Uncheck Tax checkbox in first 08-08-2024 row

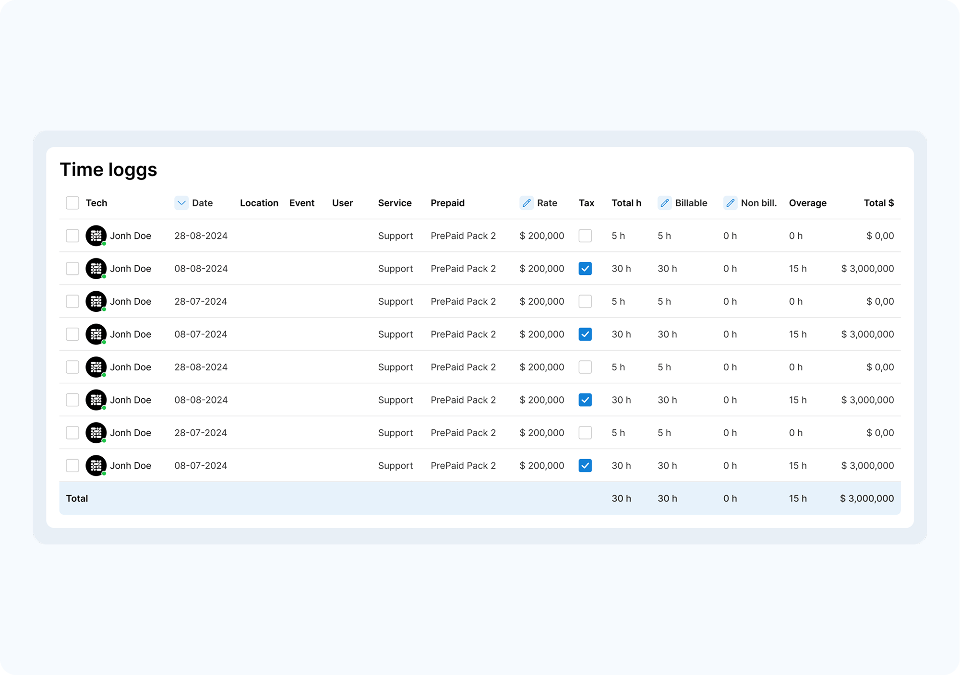coord(585,269)
